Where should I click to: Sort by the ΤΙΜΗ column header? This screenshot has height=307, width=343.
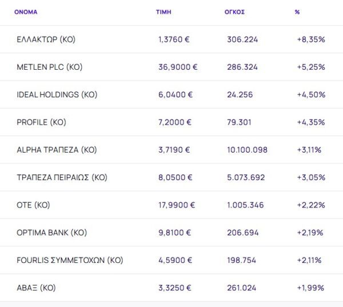163,11
